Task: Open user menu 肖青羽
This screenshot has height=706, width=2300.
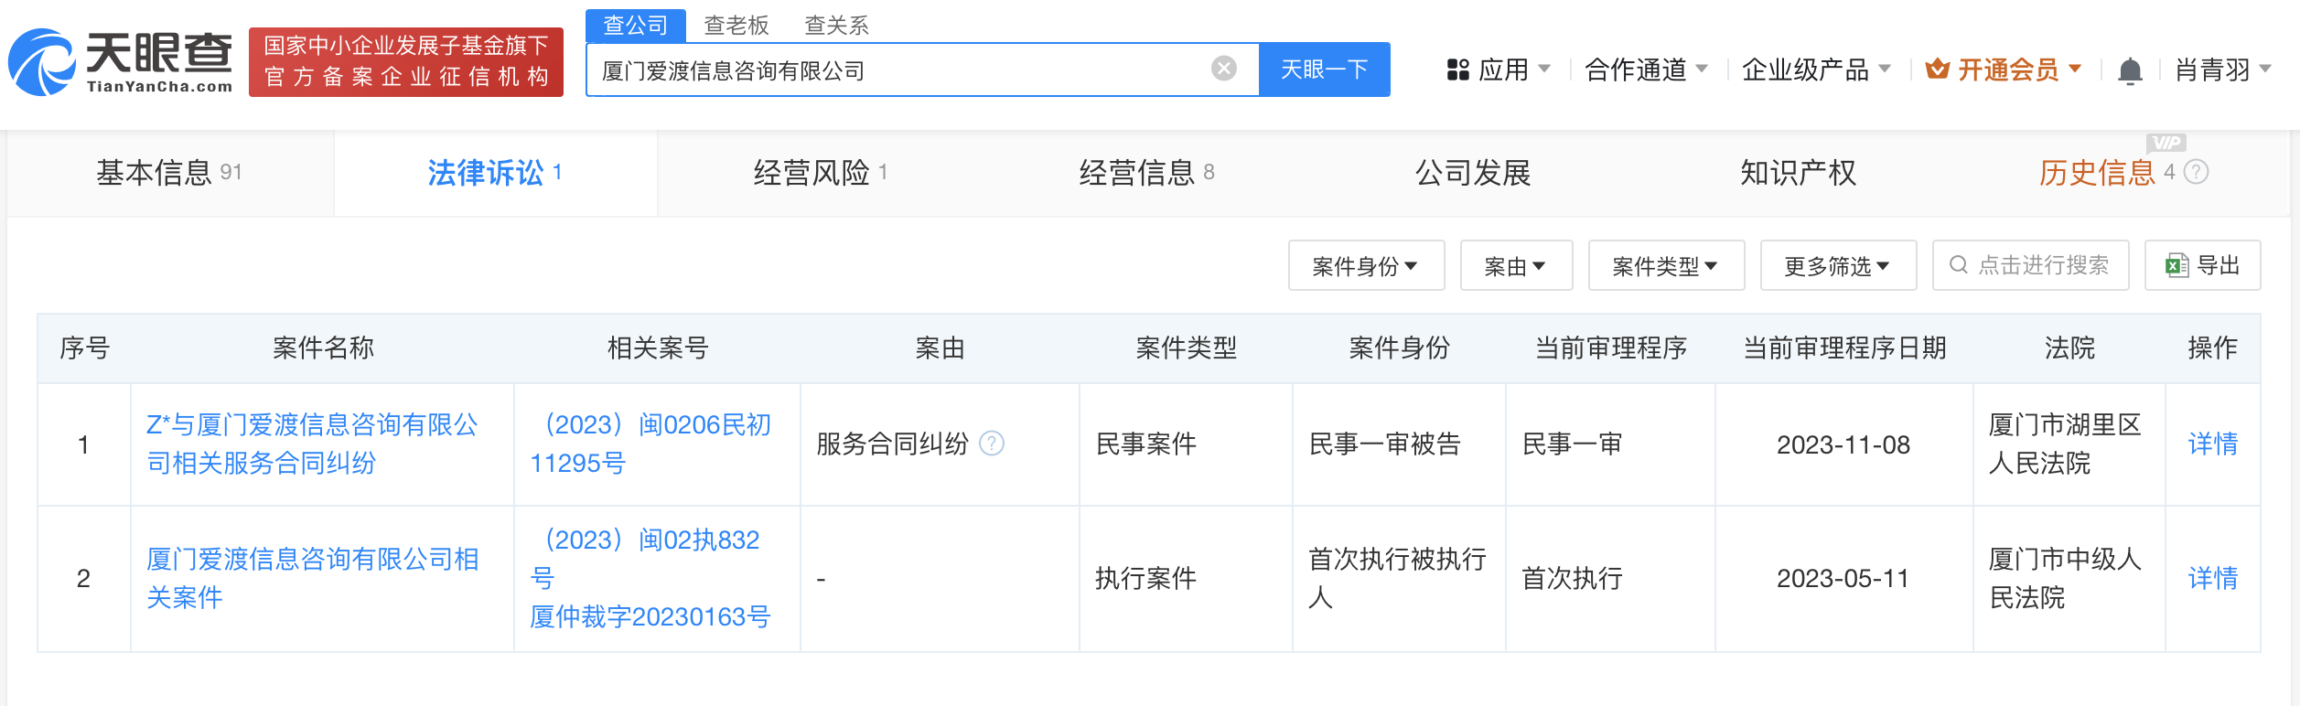Action: 2222,70
